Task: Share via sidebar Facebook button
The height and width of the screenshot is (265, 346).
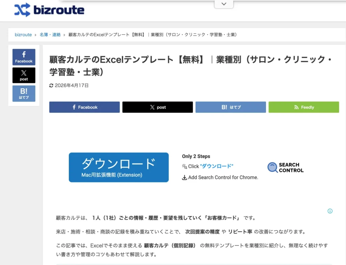Action: [24, 57]
